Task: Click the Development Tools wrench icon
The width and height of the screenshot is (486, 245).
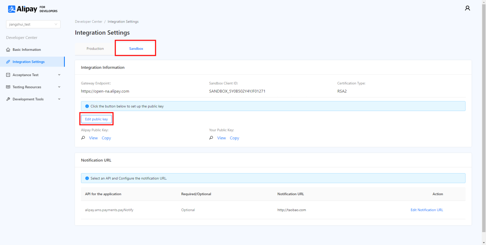Action: click(7, 99)
